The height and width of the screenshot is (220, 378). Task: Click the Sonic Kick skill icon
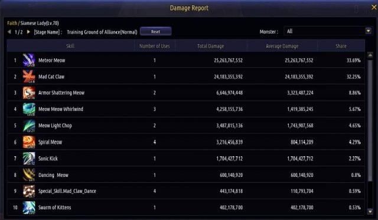point(29,159)
